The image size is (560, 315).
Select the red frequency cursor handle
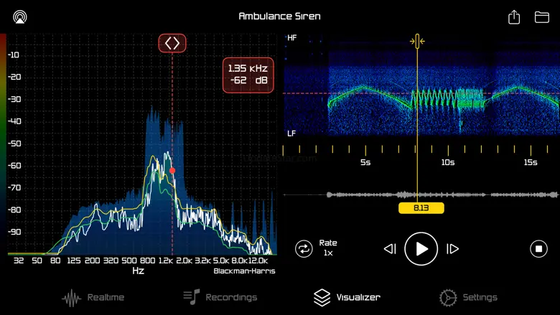tap(172, 43)
